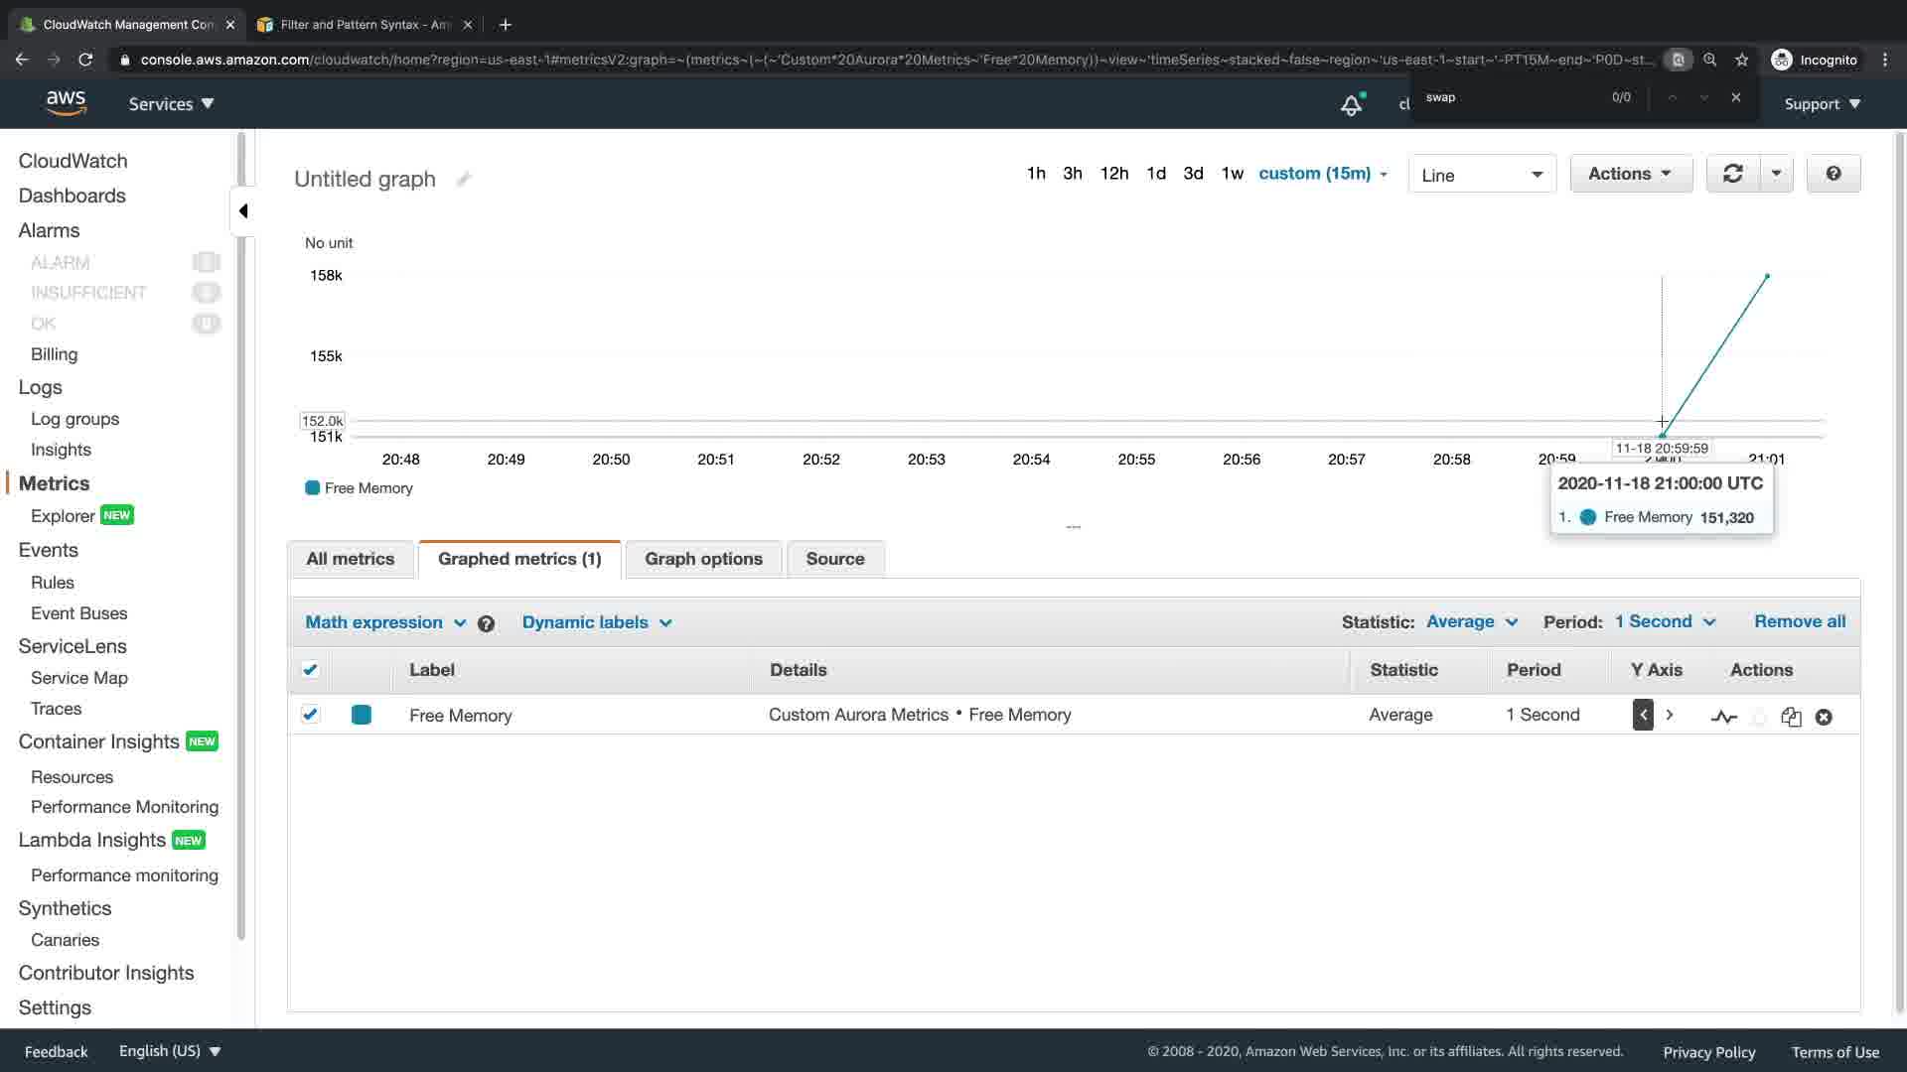
Task: Select the 3h time range
Action: pyautogui.click(x=1072, y=174)
